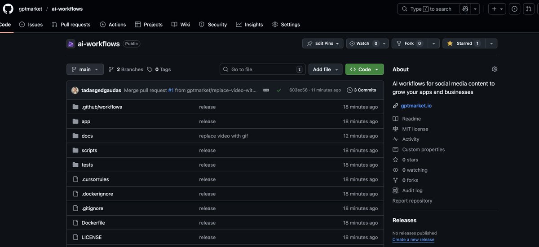Open the create new plus dropdown
The image size is (539, 247).
pyautogui.click(x=497, y=9)
